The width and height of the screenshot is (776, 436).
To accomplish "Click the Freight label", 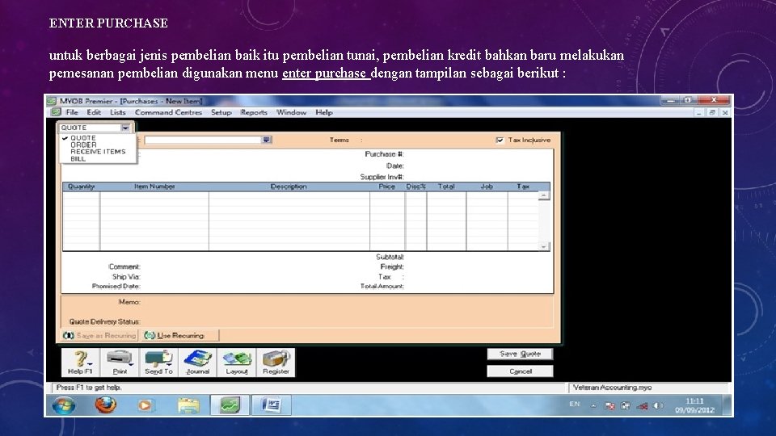I will (x=392, y=267).
